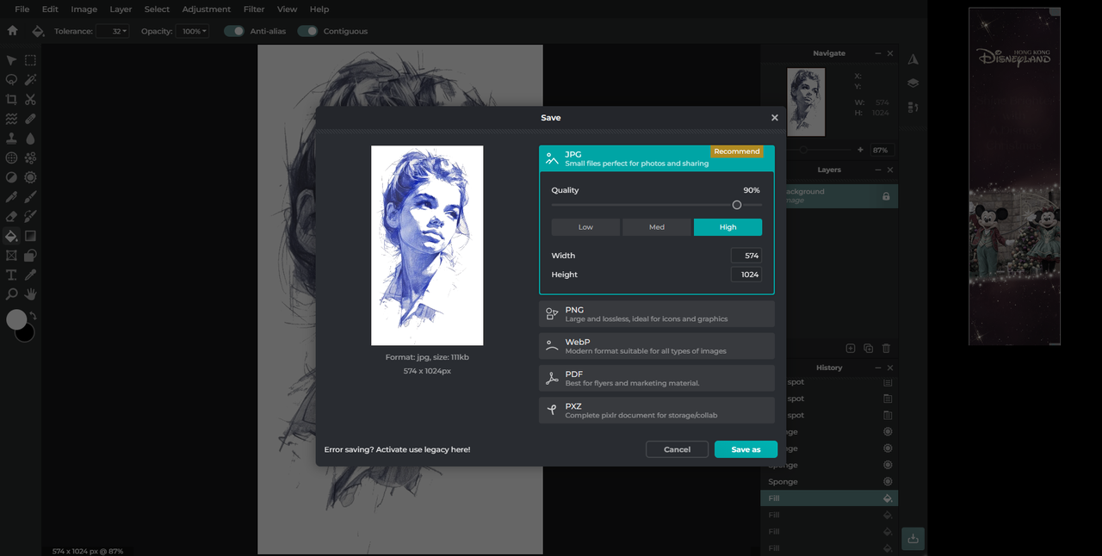
Task: Select the Arrange pointer tool
Action: point(11,60)
